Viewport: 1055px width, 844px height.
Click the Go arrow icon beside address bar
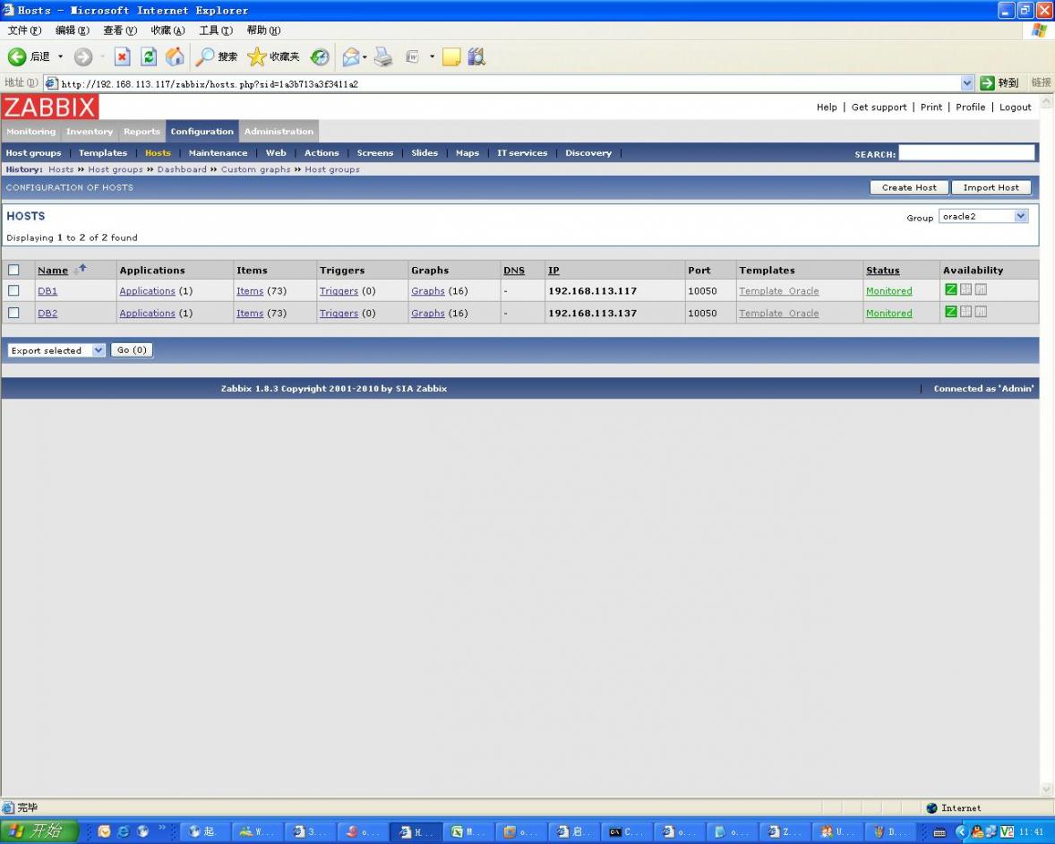pyautogui.click(x=987, y=82)
